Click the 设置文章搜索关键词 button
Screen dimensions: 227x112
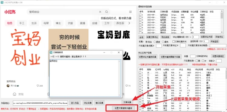(123, 108)
